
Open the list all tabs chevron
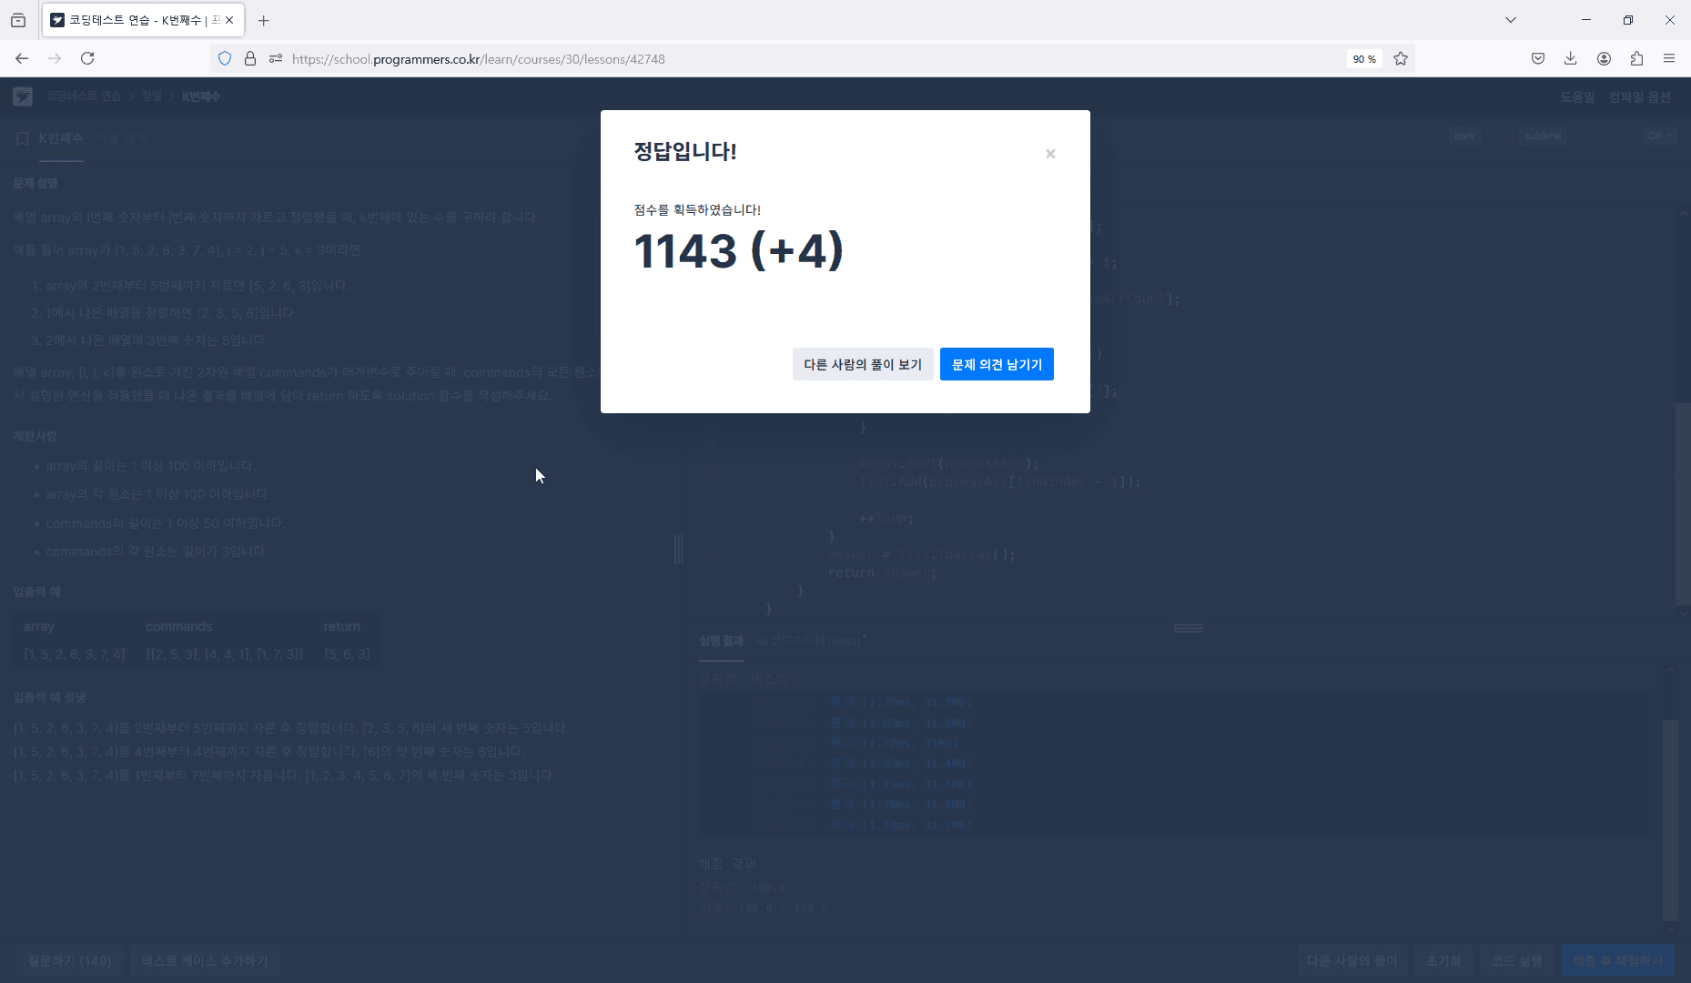tap(1511, 20)
